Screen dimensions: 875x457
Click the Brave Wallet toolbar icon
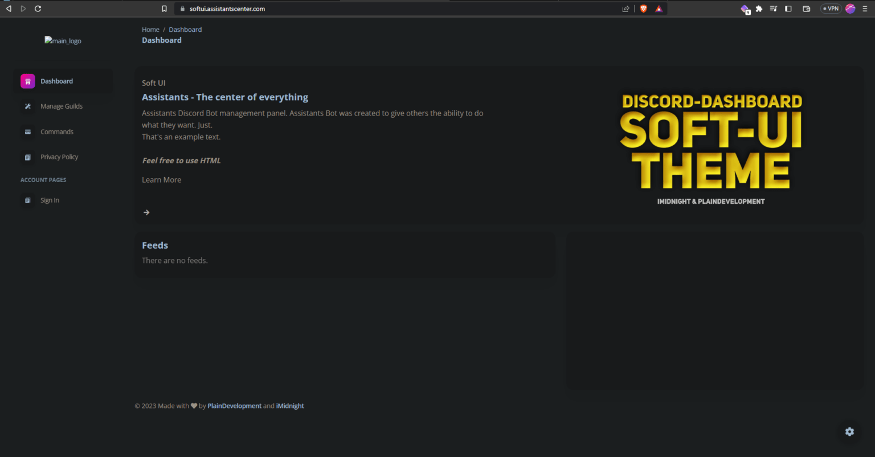806,8
